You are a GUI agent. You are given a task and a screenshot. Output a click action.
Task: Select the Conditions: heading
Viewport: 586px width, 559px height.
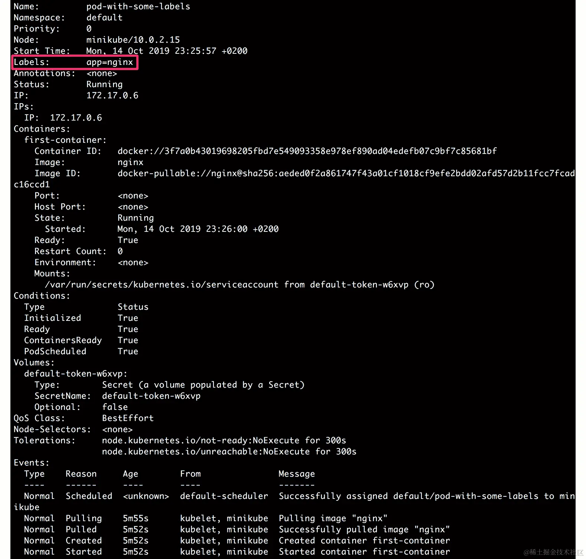(42, 296)
